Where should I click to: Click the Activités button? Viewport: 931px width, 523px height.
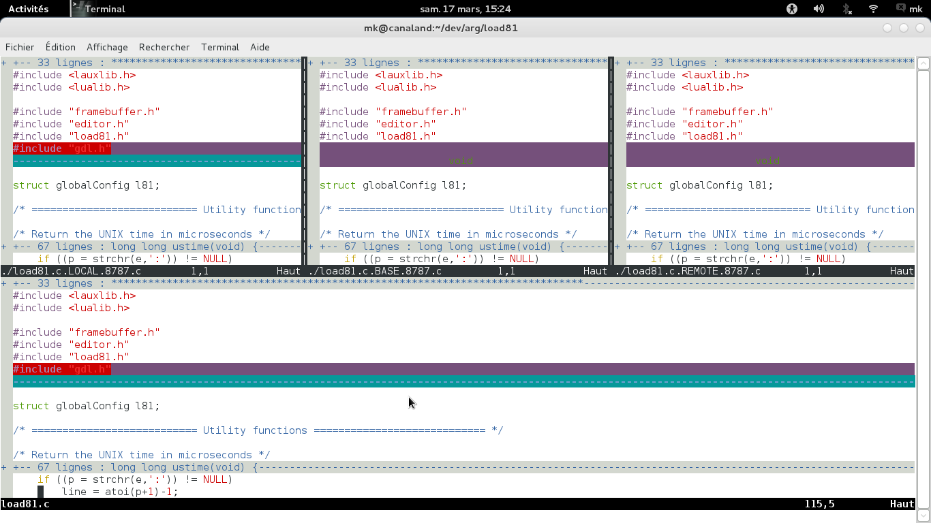(x=28, y=9)
